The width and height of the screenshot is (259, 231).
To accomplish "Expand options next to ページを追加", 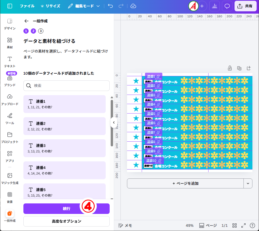I will click(x=248, y=183).
